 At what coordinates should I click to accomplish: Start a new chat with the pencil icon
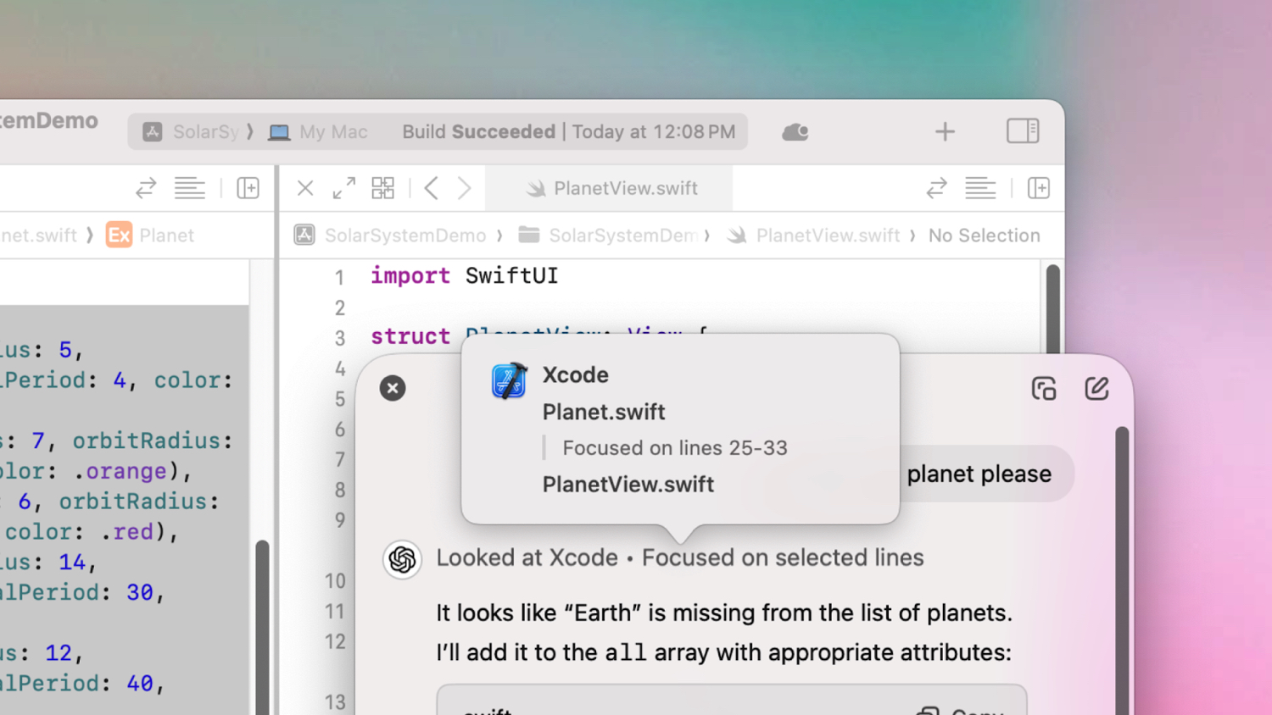pos(1096,388)
